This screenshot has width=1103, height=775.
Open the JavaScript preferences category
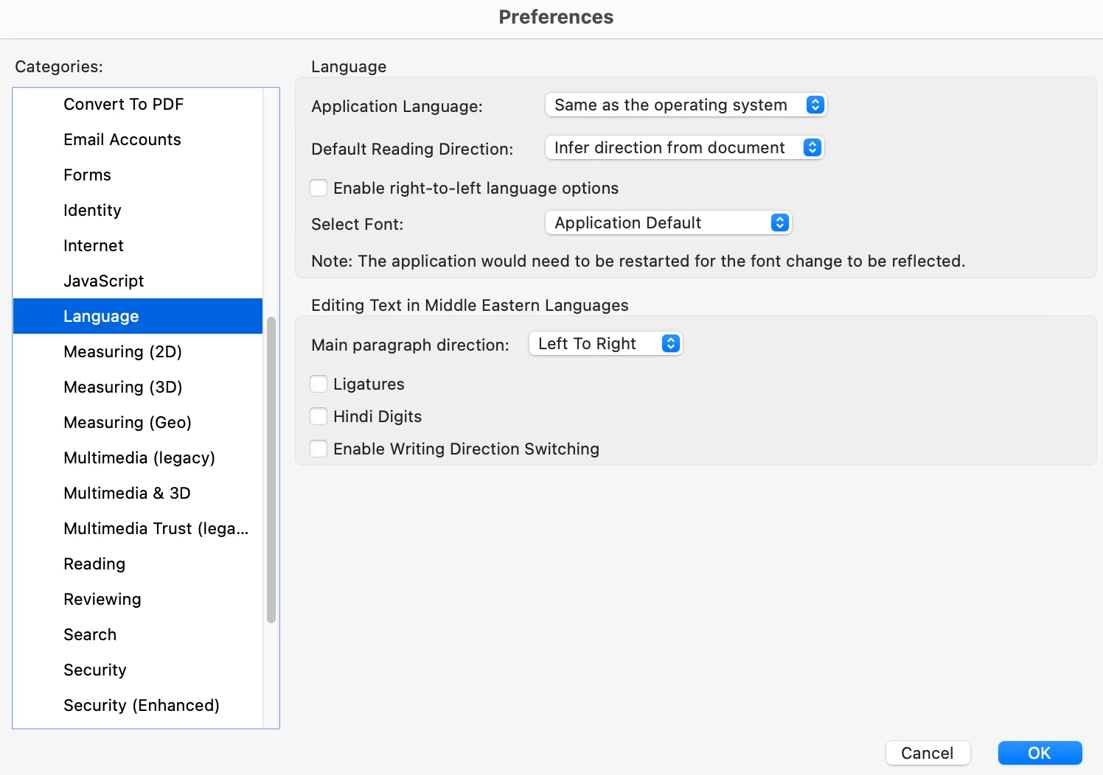click(x=104, y=281)
